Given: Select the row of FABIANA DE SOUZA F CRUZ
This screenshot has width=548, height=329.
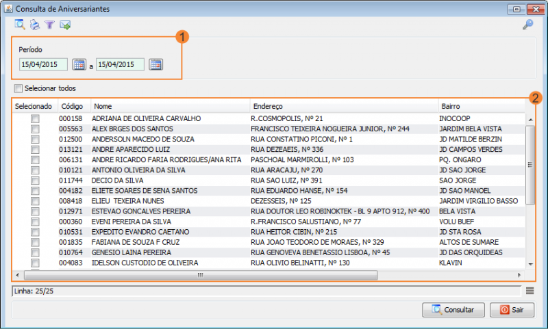Looking at the screenshot, I should pyautogui.click(x=269, y=242).
